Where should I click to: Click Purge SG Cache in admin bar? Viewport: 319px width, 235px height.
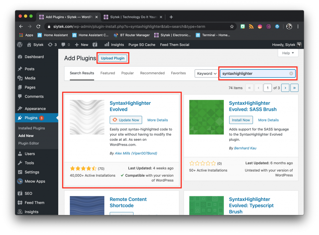[x=142, y=45]
